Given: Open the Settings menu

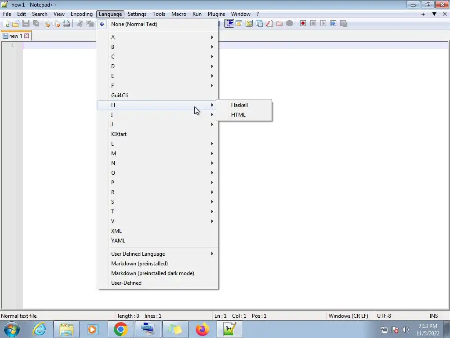Looking at the screenshot, I should 137,14.
